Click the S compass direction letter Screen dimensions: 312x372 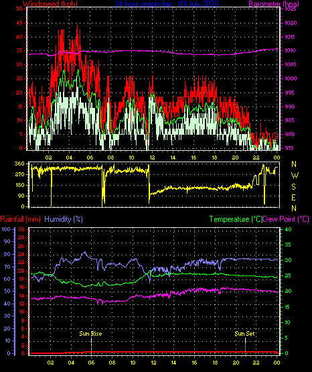tap(293, 187)
